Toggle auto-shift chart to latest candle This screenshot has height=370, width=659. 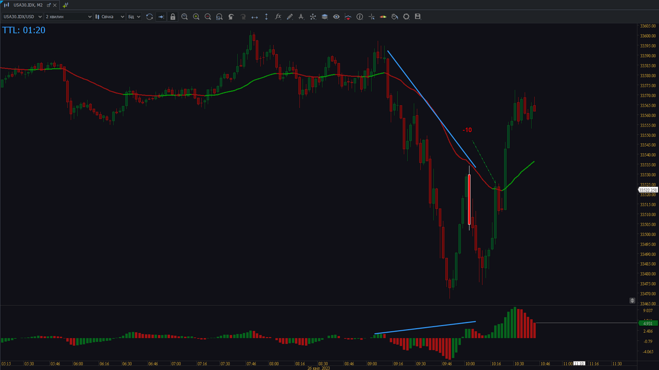click(x=161, y=17)
